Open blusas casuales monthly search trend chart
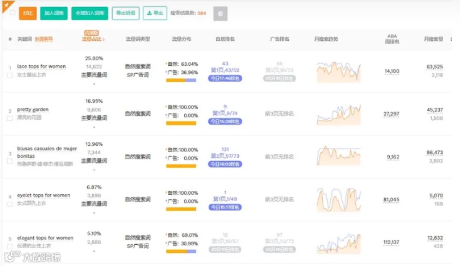 click(338, 156)
